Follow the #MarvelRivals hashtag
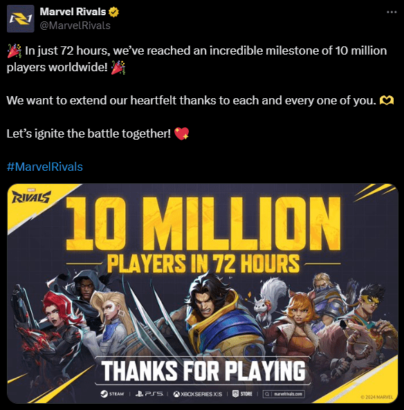 pos(45,167)
